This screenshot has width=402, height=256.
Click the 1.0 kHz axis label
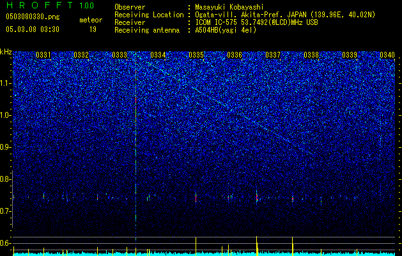(x=6, y=115)
